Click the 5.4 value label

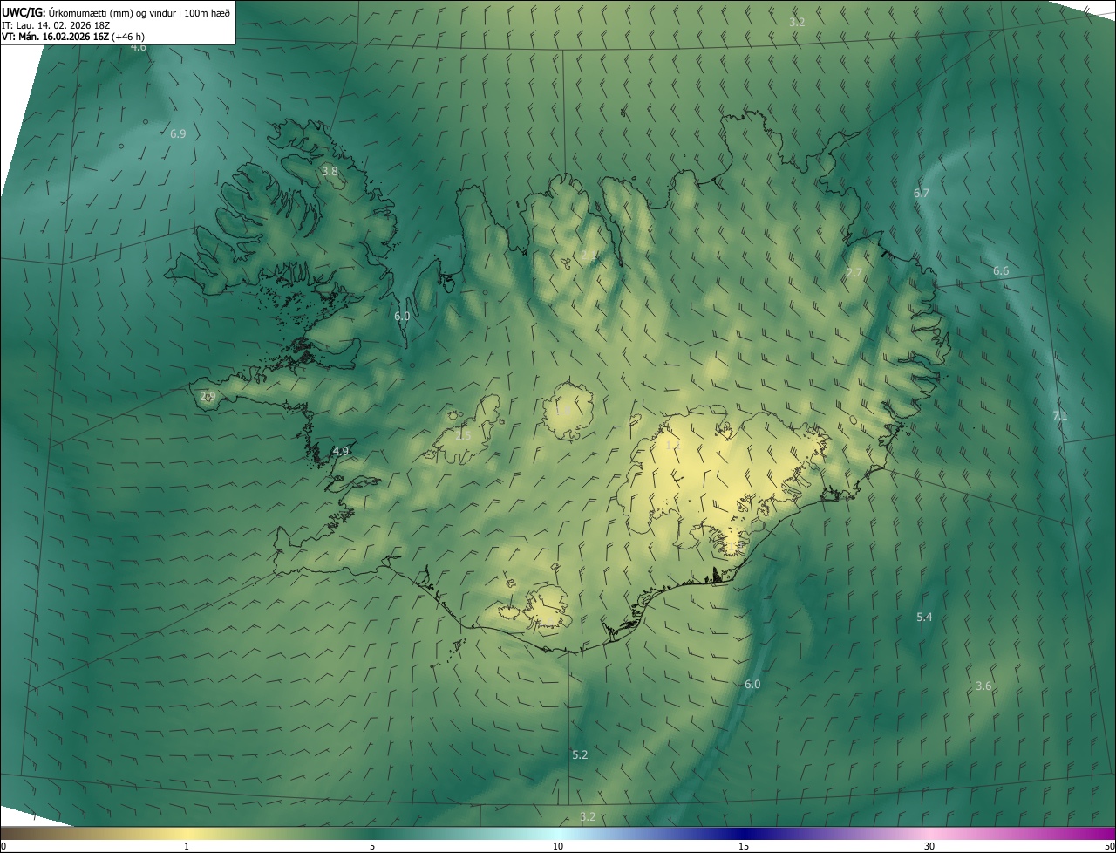(924, 618)
